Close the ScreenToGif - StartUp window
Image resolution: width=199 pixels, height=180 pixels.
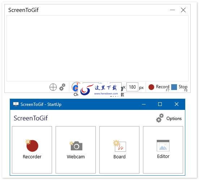coord(177,104)
